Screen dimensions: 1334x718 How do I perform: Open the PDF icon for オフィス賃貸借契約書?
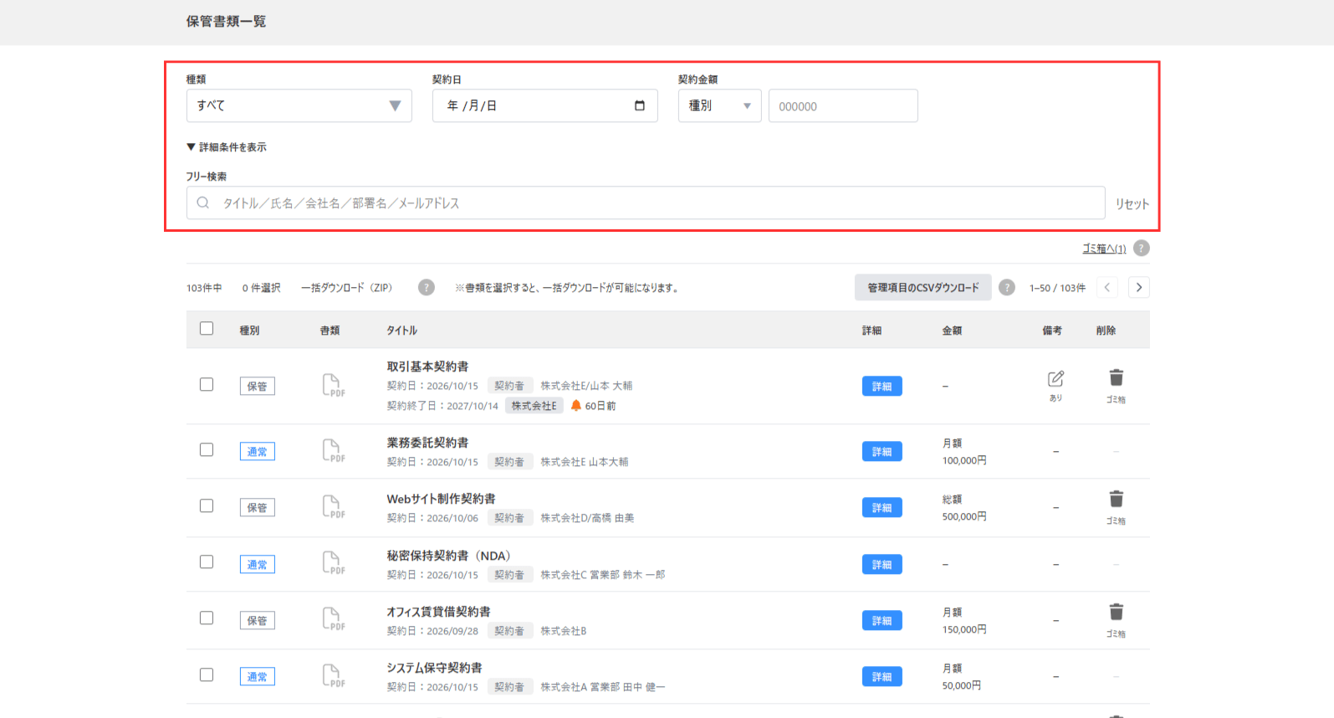[333, 618]
